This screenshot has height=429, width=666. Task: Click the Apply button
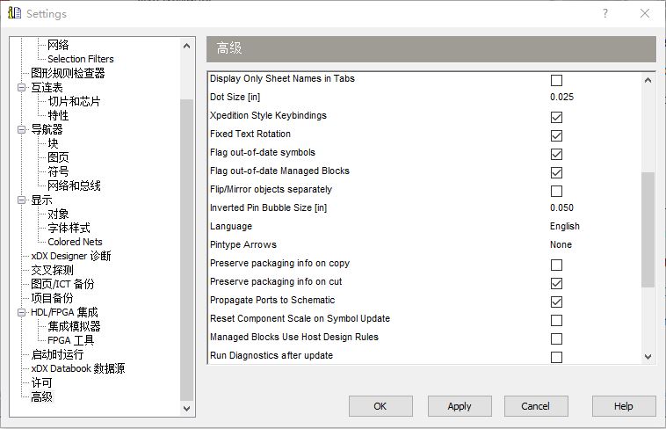point(460,406)
